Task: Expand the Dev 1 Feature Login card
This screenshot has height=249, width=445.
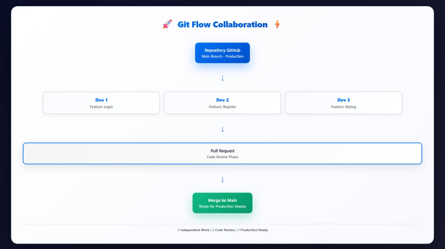Action: click(x=101, y=103)
